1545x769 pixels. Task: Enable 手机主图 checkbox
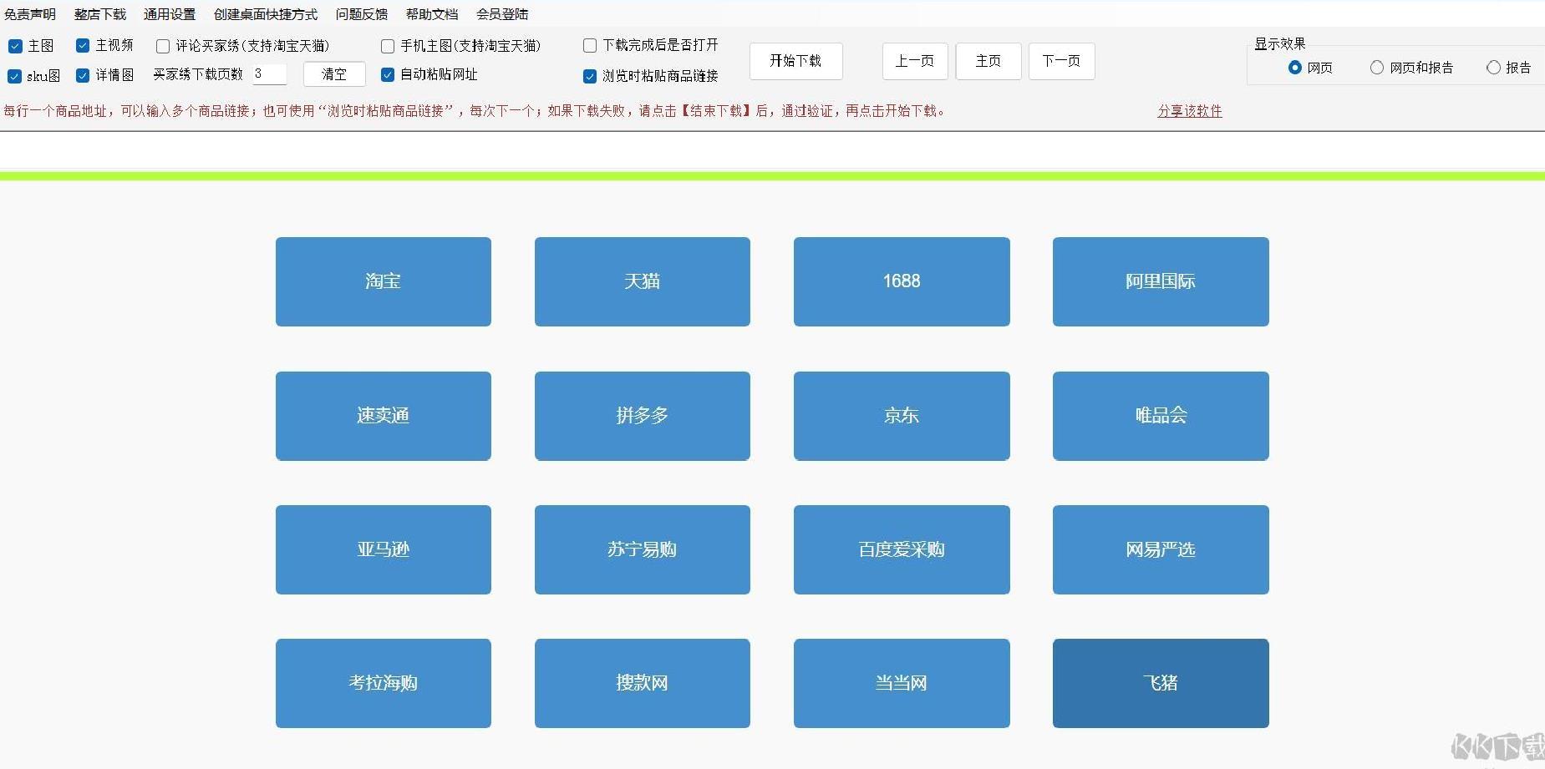point(388,46)
